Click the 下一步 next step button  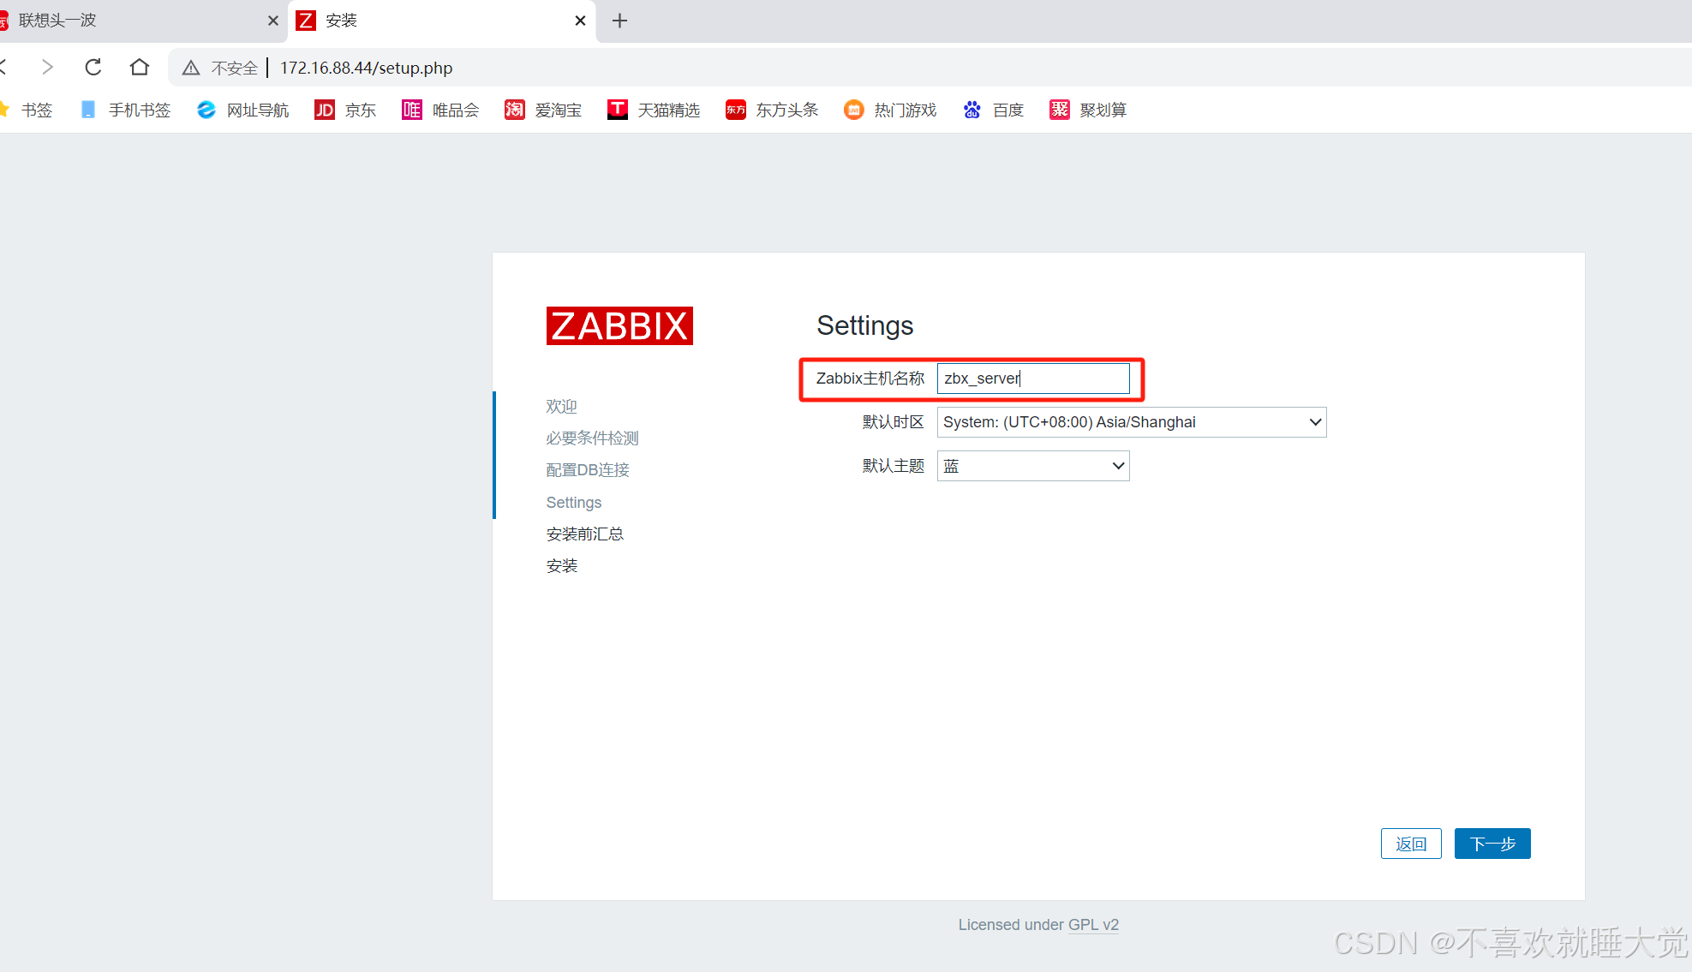(x=1492, y=844)
